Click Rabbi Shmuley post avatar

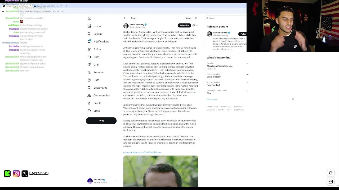(x=126, y=26)
